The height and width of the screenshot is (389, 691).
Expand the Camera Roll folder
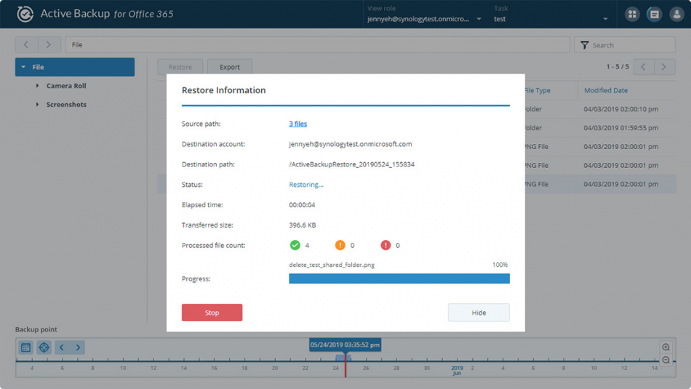tap(37, 86)
